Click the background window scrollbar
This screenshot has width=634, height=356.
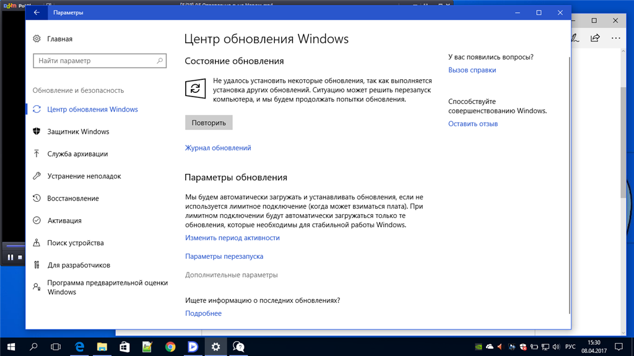click(x=623, y=142)
